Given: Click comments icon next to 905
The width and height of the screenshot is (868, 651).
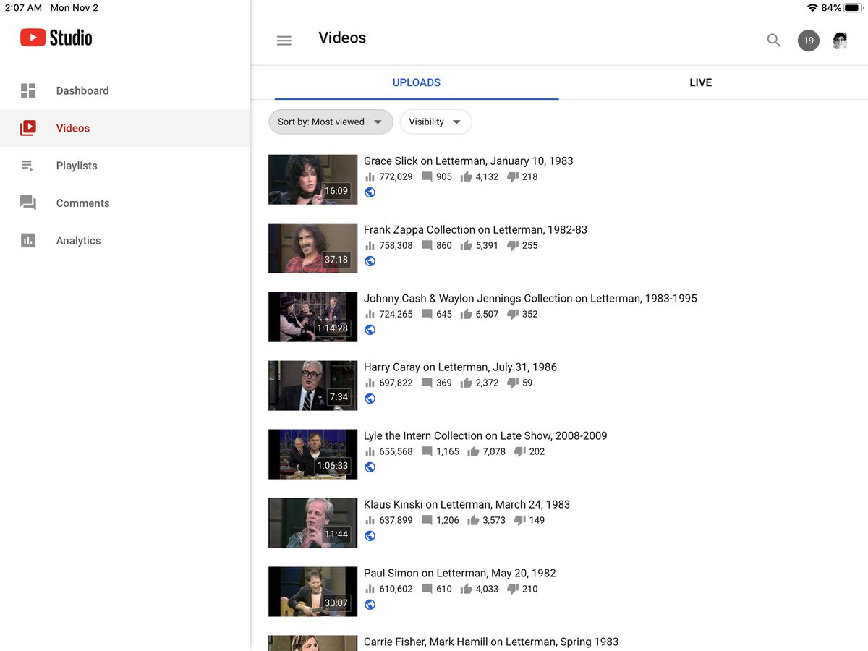Looking at the screenshot, I should coord(427,176).
